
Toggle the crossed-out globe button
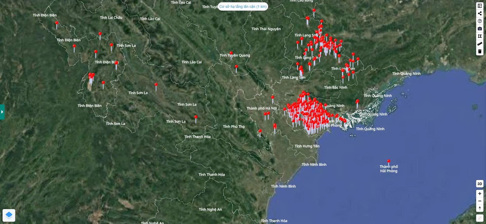(x=480, y=218)
